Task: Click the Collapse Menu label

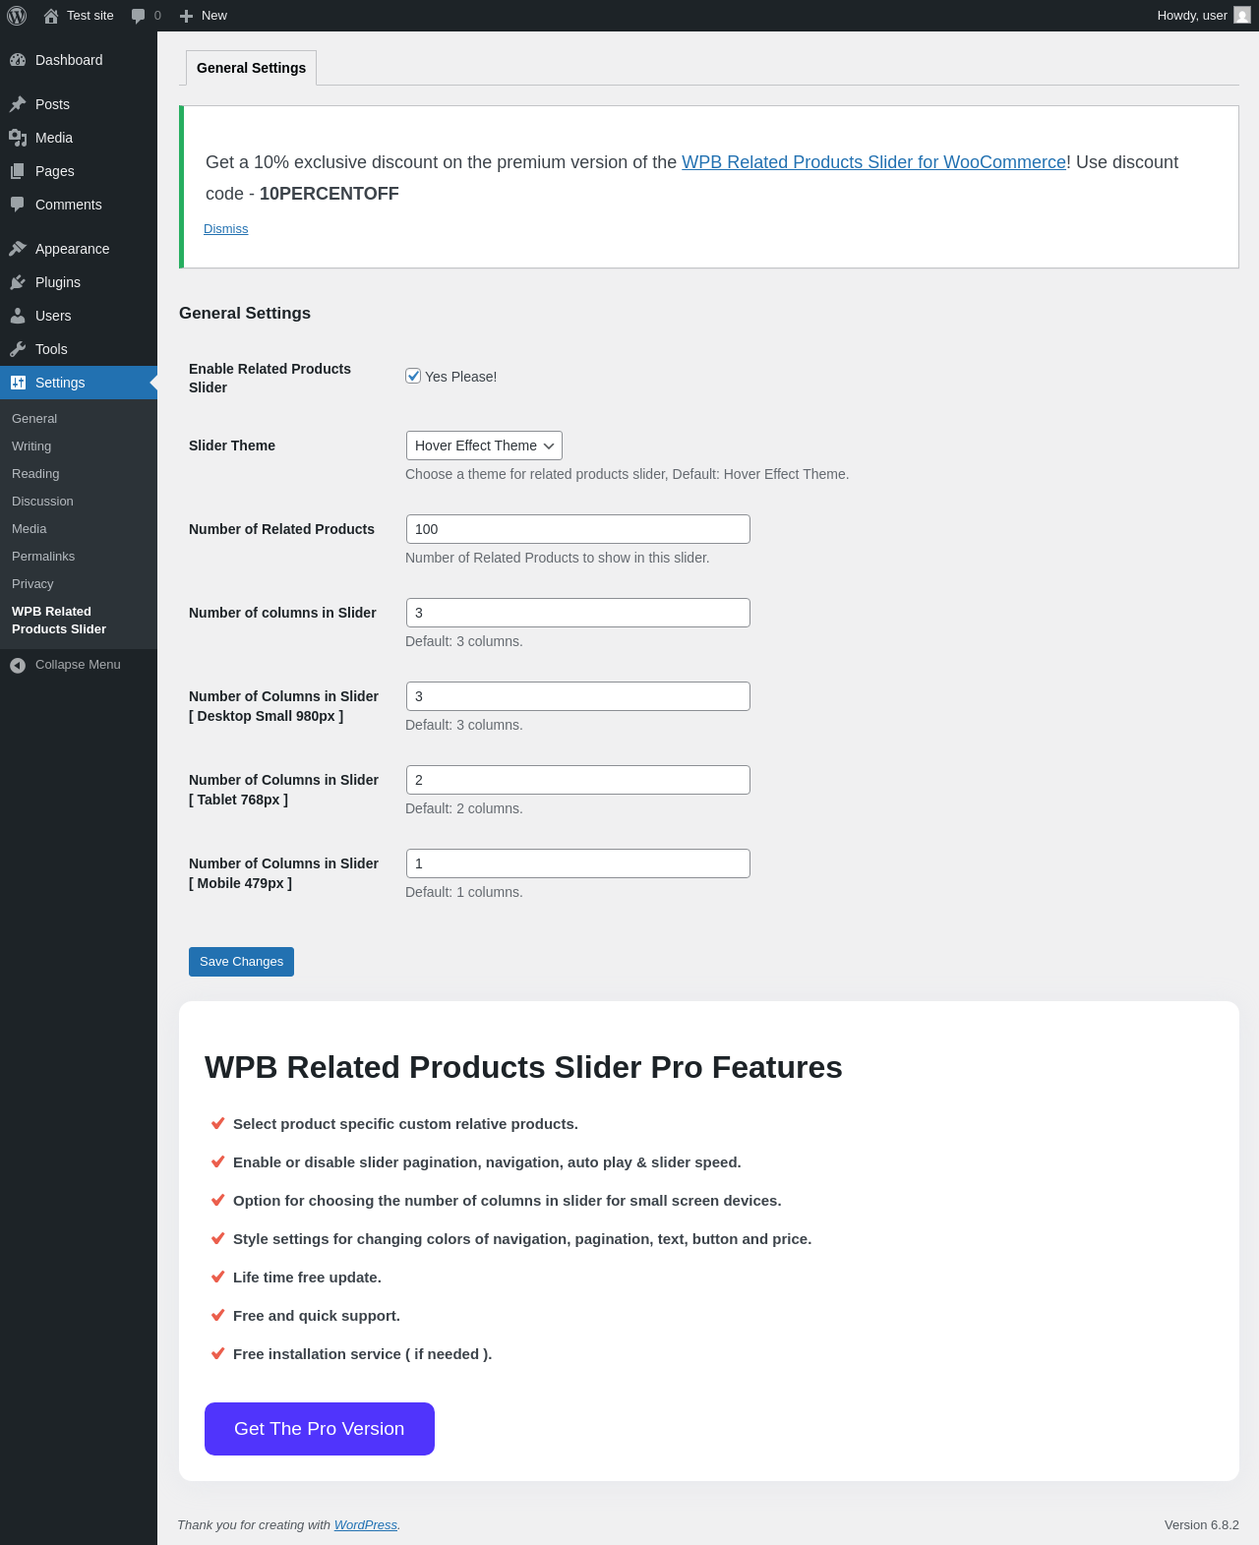Action: pyautogui.click(x=78, y=665)
